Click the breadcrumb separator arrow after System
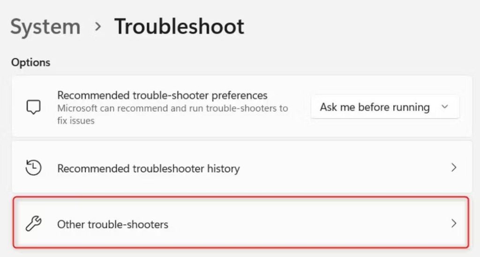Viewport: 480px width, 257px height. point(98,27)
